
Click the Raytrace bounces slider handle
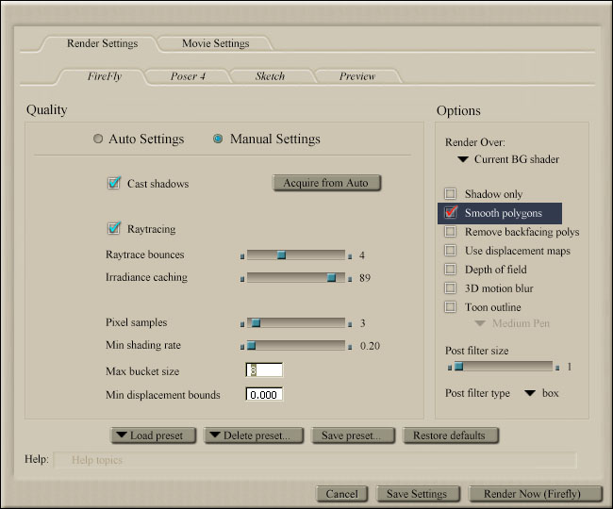280,254
